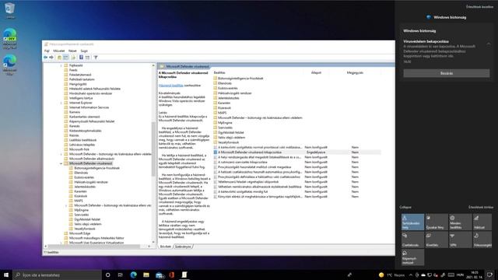Viewport: 498px width, 280px height.
Task: Select the Kamera tree item
Action: tap(75, 112)
